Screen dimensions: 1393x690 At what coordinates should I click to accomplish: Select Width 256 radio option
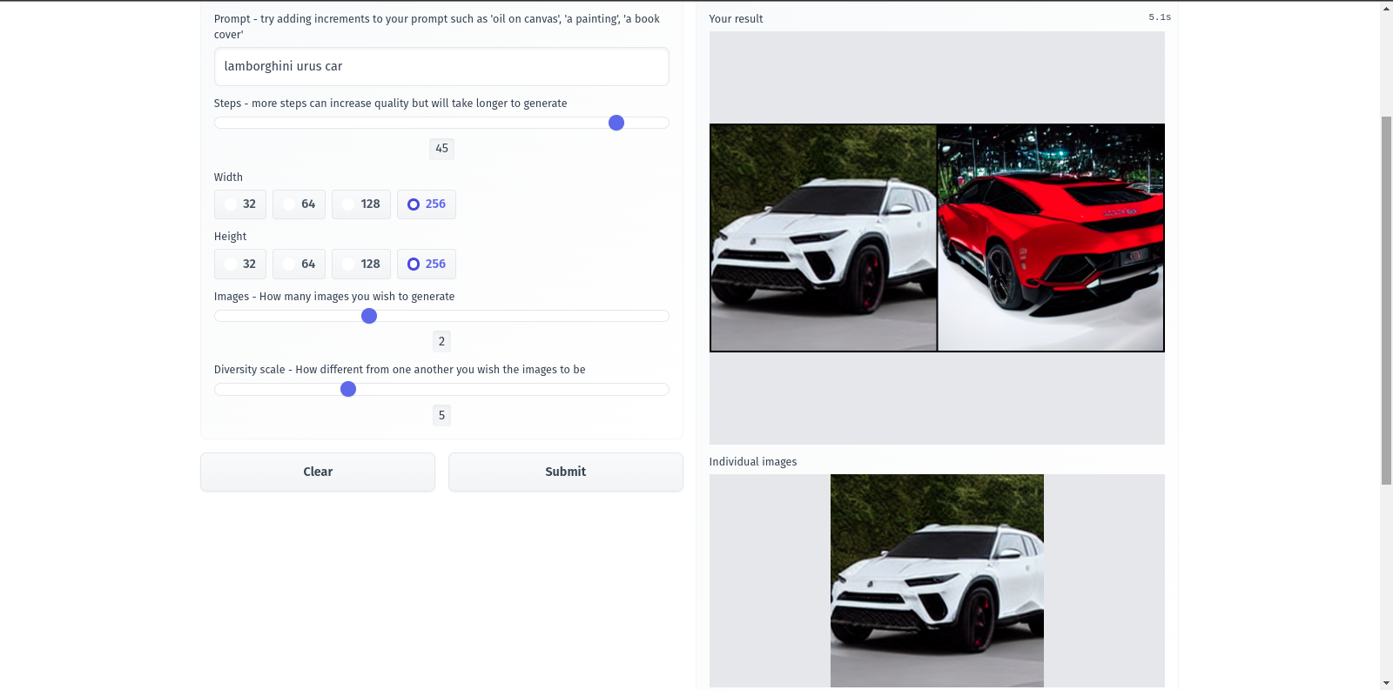426,204
